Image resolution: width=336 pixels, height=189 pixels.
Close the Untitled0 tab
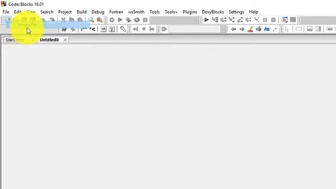click(65, 40)
